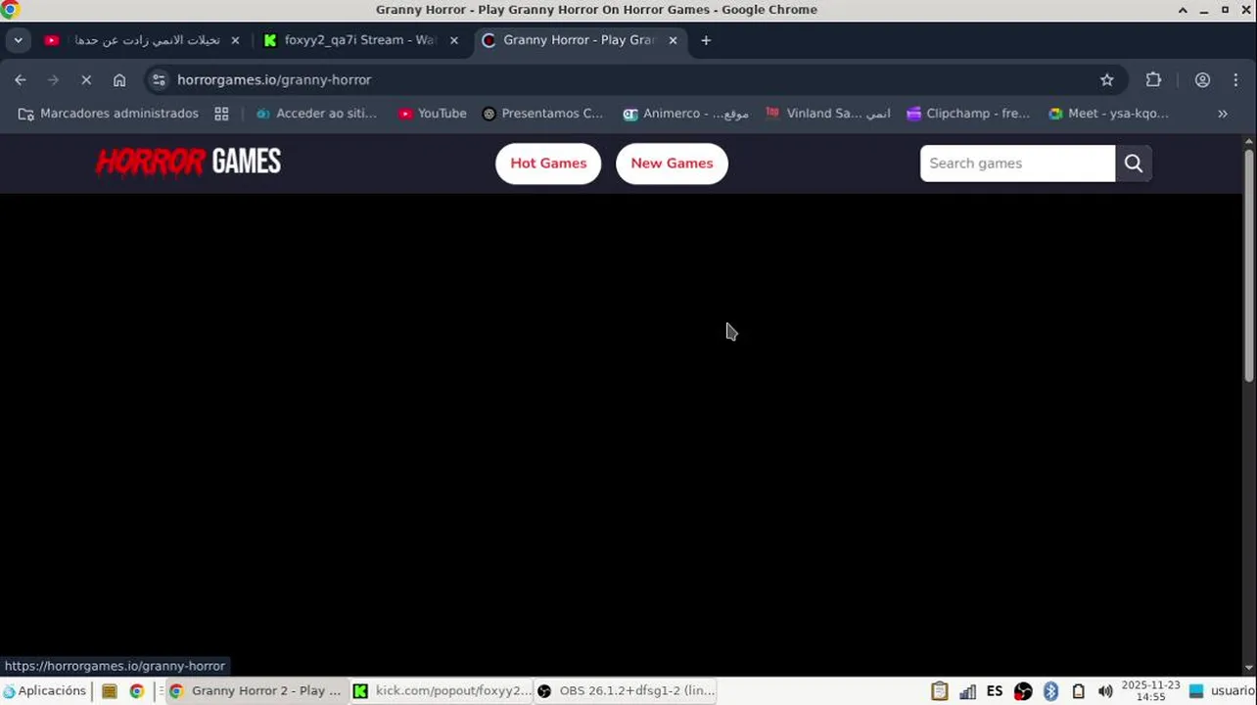1257x705 pixels.
Task: Open the Animerco bookmark
Action: pos(686,114)
